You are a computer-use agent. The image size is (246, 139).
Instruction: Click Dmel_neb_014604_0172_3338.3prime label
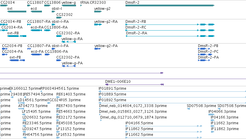(x=133, y=106)
